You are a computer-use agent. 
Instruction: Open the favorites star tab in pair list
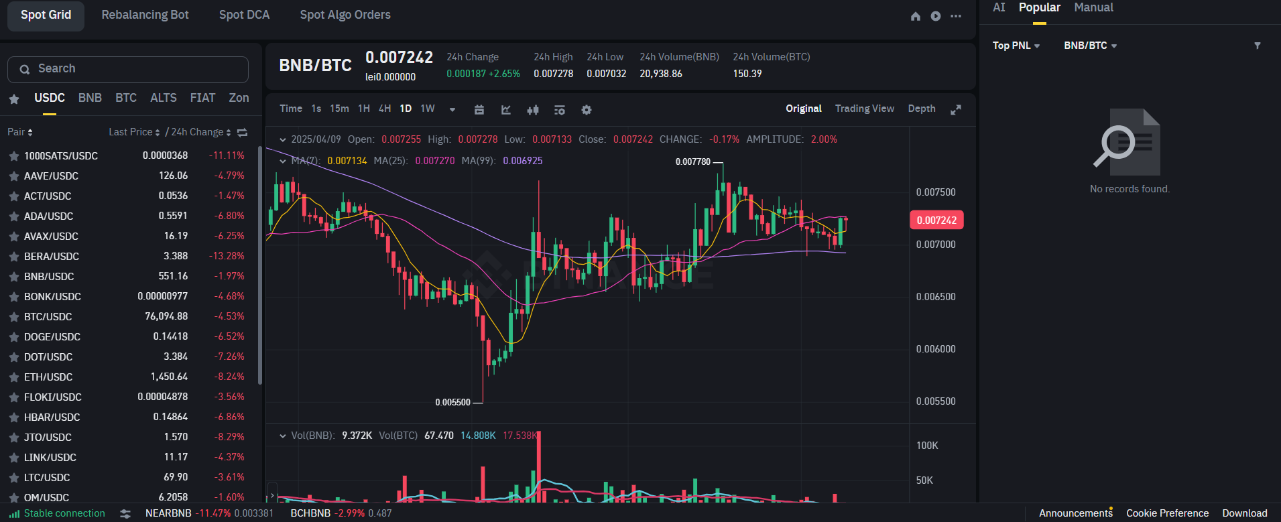[14, 99]
